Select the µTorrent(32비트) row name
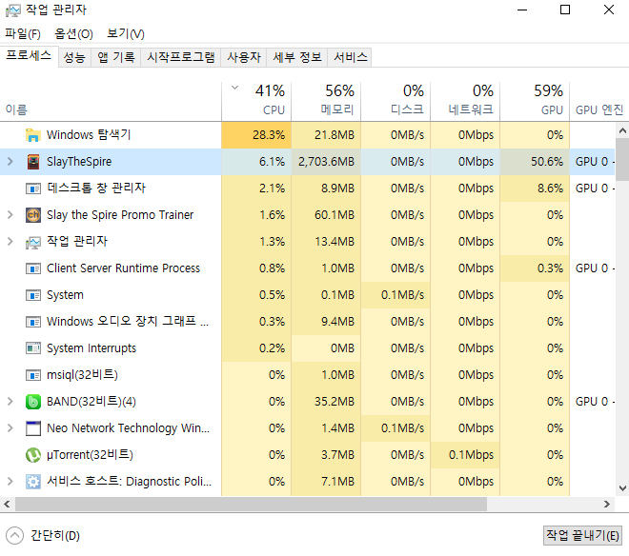The width and height of the screenshot is (629, 556). point(90,455)
